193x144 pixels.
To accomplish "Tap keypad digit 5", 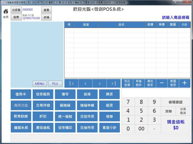I will [x=141, y=111].
